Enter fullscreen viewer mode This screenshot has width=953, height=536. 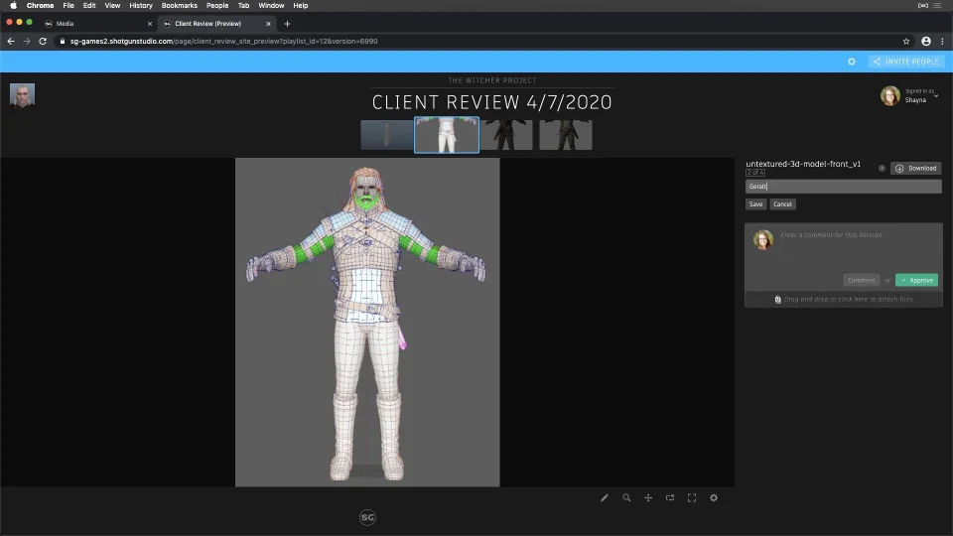[x=692, y=497]
